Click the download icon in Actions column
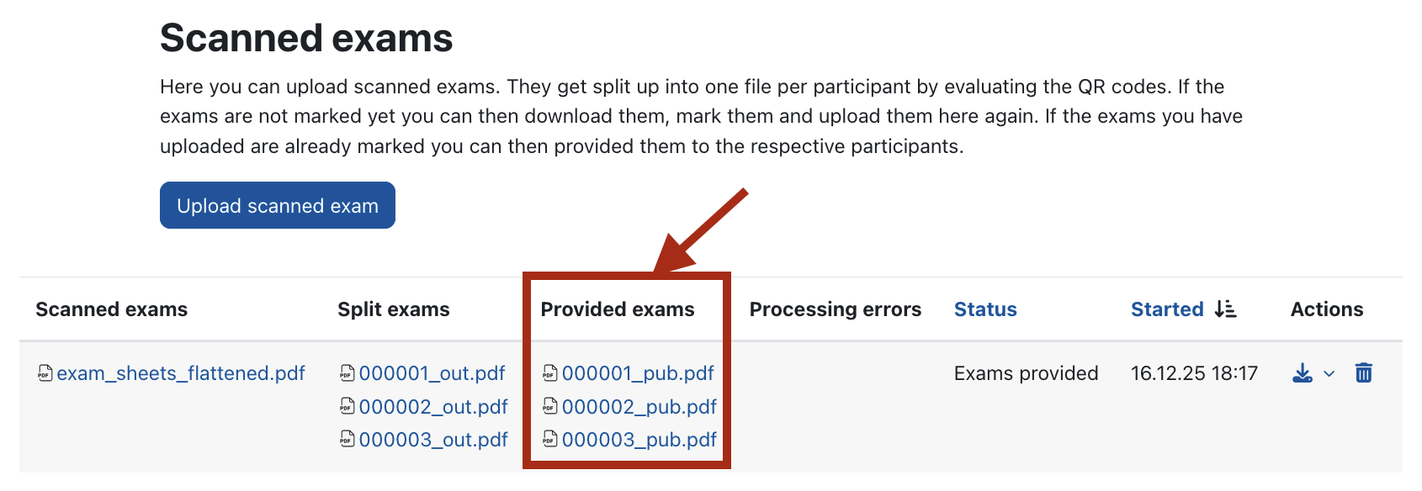1422x491 pixels. [1302, 373]
